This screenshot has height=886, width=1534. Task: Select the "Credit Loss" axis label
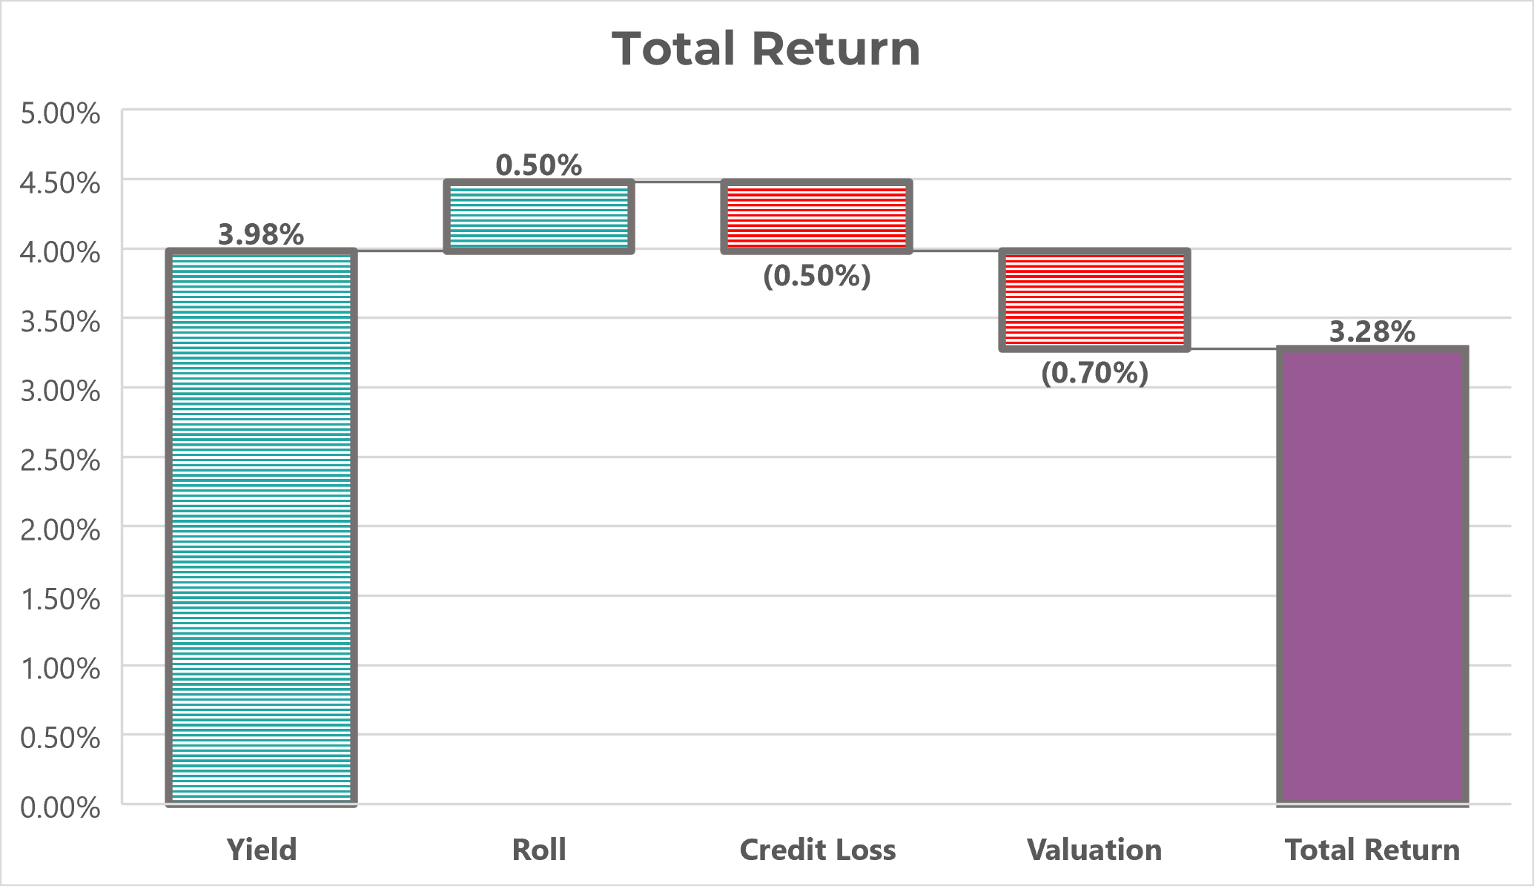[817, 850]
